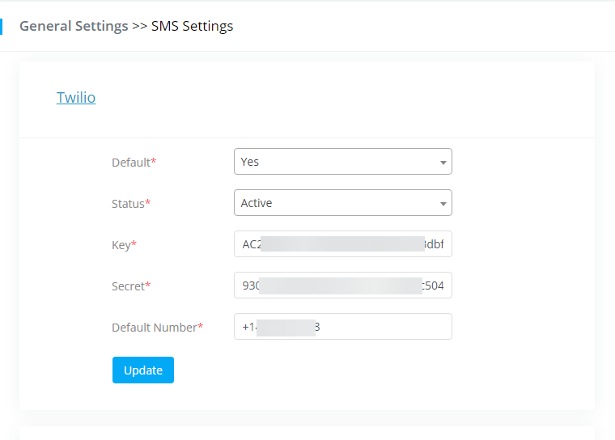Viewport: 615px width, 440px height.
Task: Click empty header area right of Twilio
Action: [364, 98]
